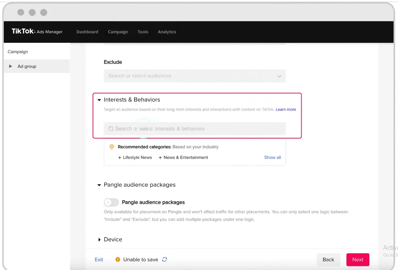
Task: Open the Learn more link
Action: click(286, 109)
